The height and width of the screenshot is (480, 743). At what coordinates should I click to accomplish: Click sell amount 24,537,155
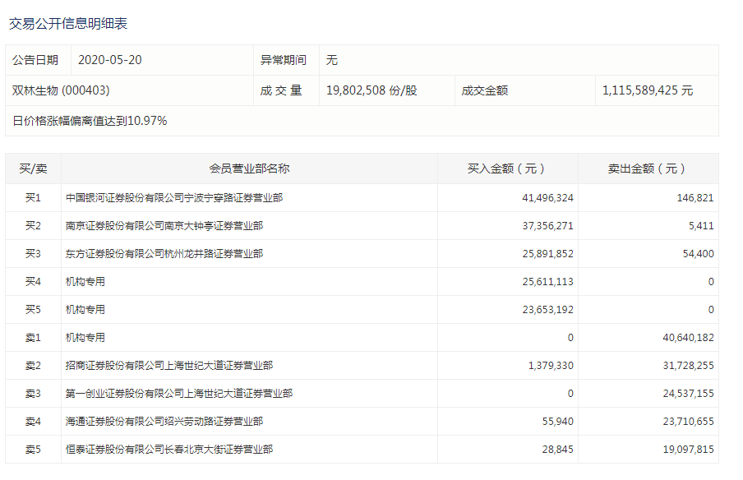(688, 393)
